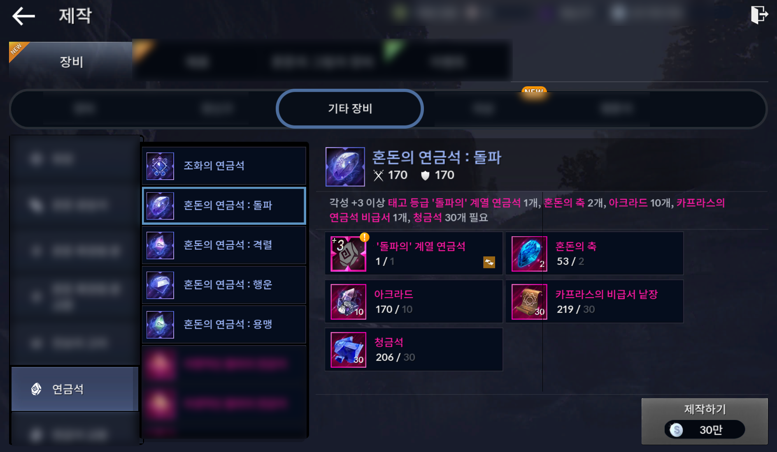Click the 아크라드 crystal material icon

[x=349, y=302]
